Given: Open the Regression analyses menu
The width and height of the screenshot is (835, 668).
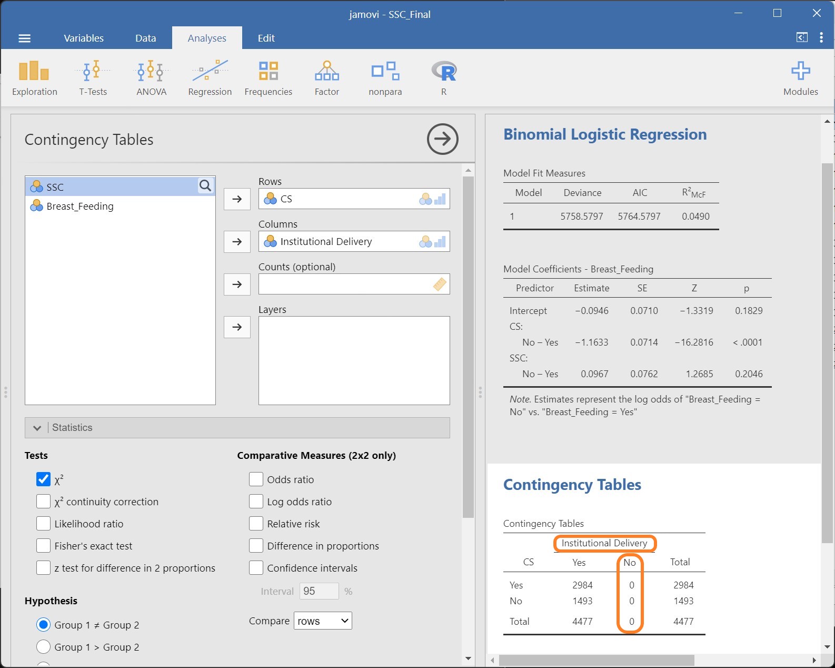Looking at the screenshot, I should 210,78.
